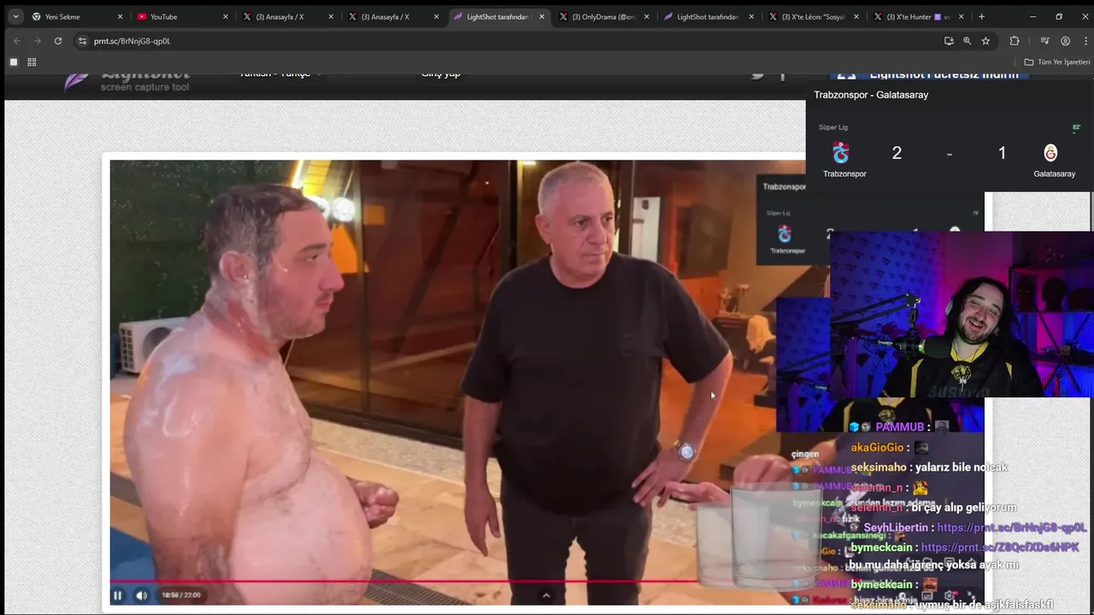1094x615 pixels.
Task: Close the X'te Léon tab
Action: click(x=856, y=16)
